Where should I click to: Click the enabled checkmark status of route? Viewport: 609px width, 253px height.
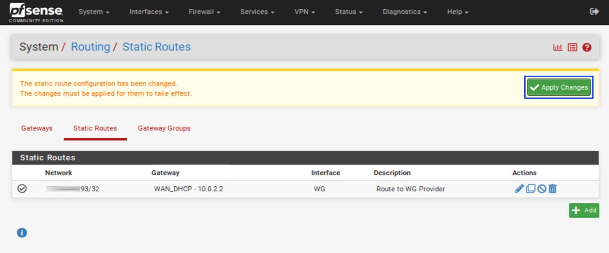pyautogui.click(x=22, y=189)
